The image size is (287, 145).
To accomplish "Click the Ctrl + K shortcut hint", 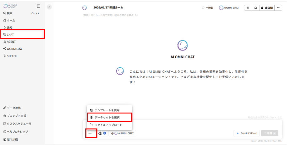I will click(x=35, y=13).
